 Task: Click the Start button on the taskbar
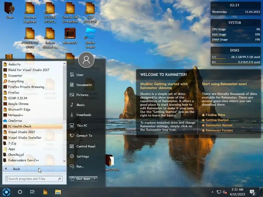click(6, 192)
